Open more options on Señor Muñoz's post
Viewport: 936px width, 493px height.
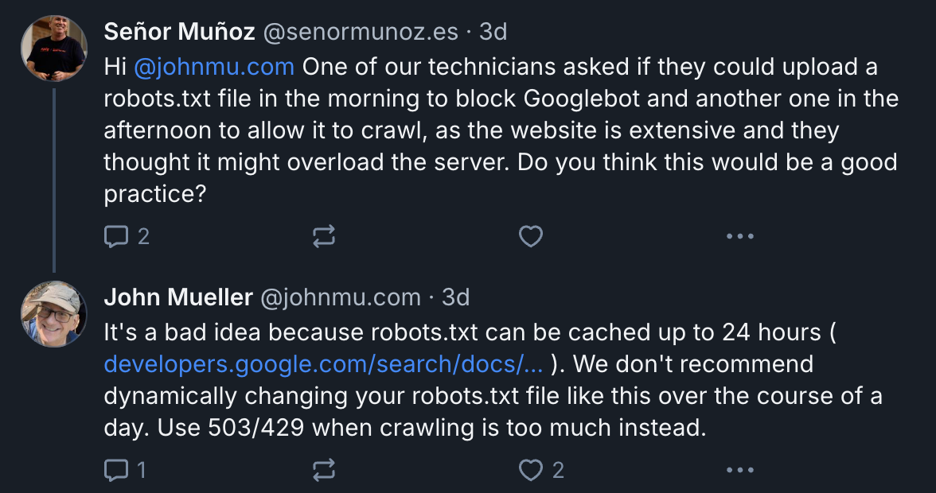pos(740,235)
